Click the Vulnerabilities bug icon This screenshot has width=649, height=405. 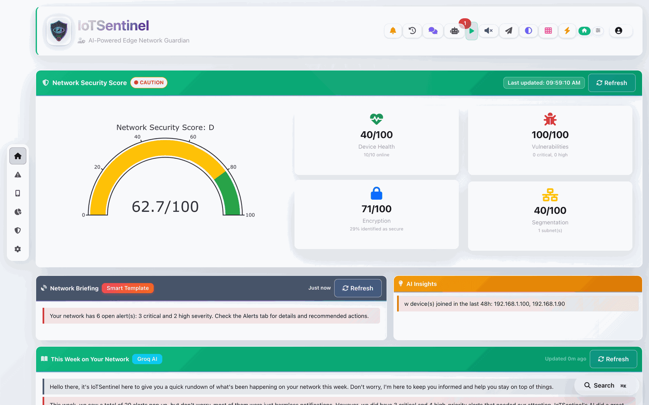pos(550,119)
